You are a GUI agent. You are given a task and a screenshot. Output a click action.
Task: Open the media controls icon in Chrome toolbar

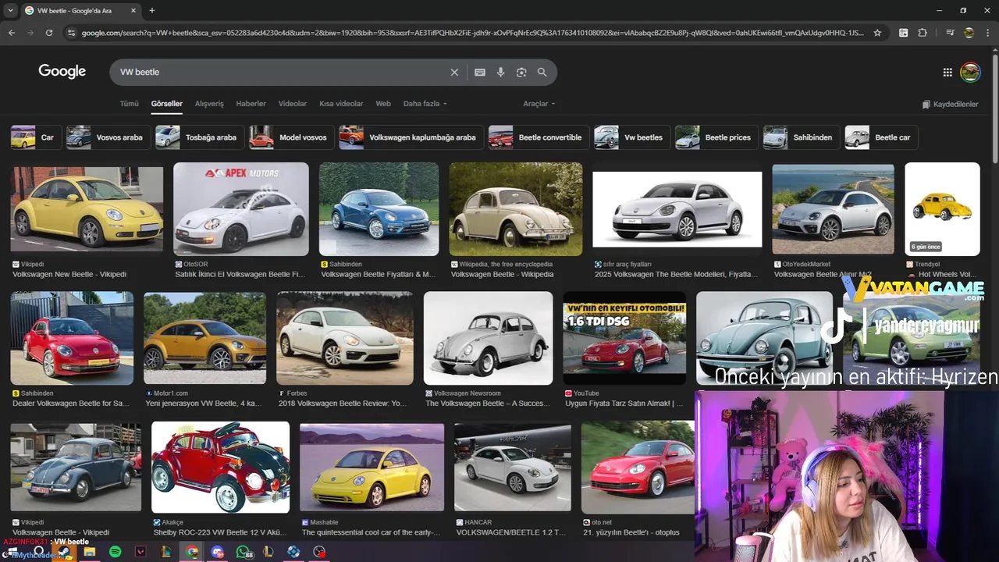point(950,33)
